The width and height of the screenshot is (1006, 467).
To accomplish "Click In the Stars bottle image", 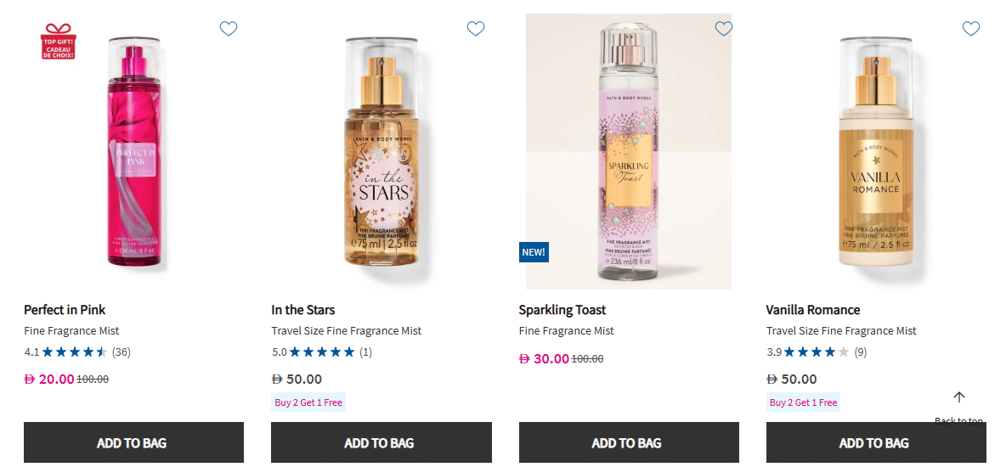I will click(x=381, y=153).
